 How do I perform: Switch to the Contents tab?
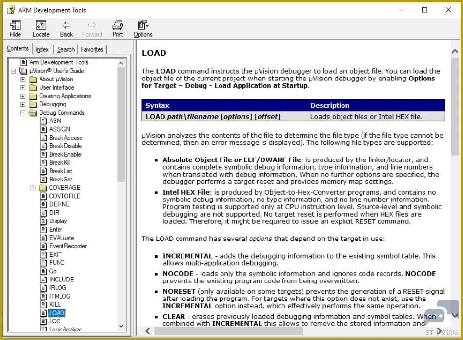click(x=18, y=48)
